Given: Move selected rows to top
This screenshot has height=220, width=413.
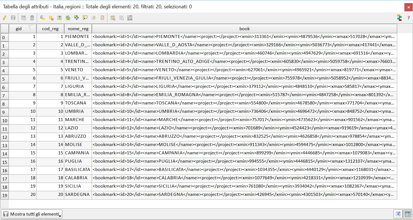Looking at the screenshot, I should [x=60, y=18].
